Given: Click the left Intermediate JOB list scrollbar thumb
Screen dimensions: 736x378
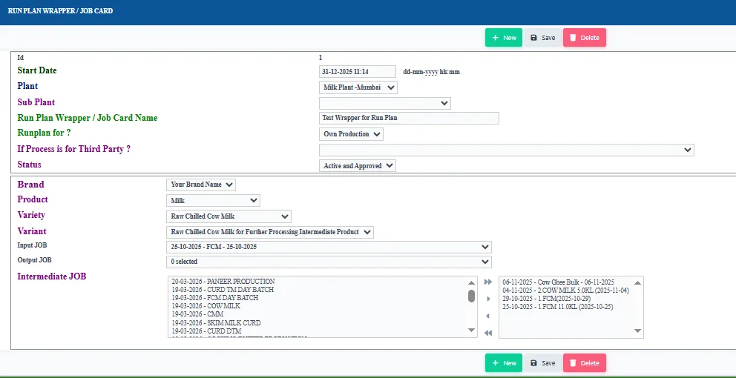Looking at the screenshot, I should [x=471, y=296].
